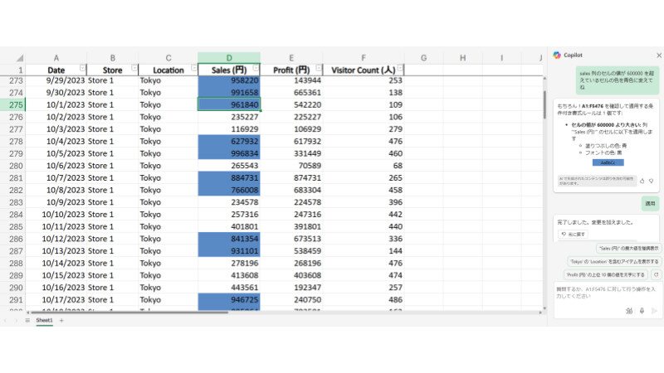Click the microphone icon in Copilot input
The width and height of the screenshot is (664, 373).
coord(642,311)
